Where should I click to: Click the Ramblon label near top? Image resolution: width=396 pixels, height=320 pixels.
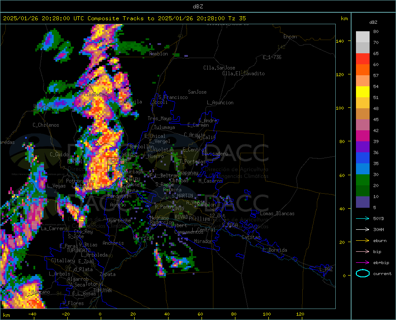(158, 54)
